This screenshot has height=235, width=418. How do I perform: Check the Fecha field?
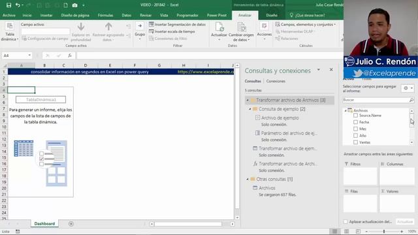pos(355,122)
